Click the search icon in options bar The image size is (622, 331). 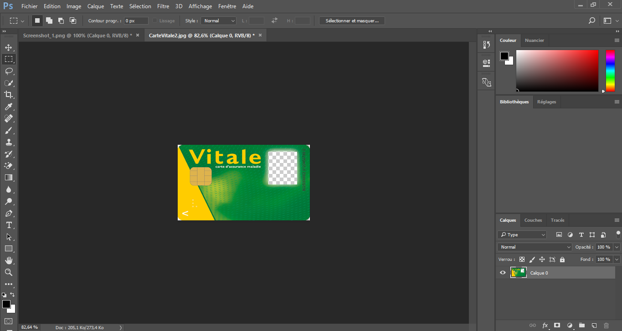[591, 20]
